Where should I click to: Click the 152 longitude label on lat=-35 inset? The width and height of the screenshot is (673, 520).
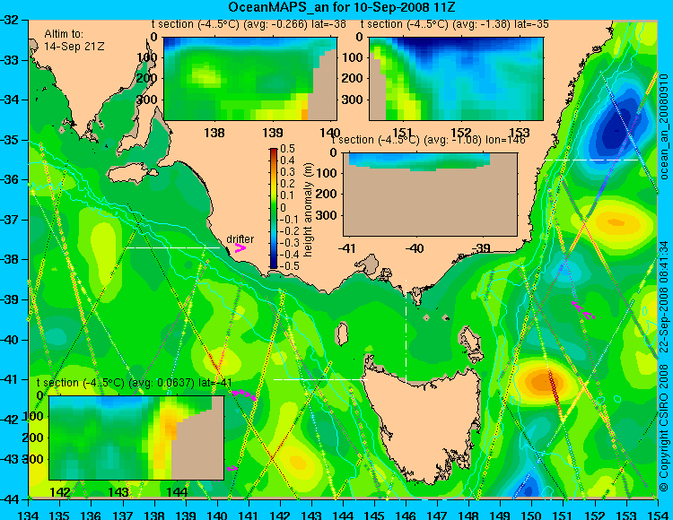(x=461, y=133)
